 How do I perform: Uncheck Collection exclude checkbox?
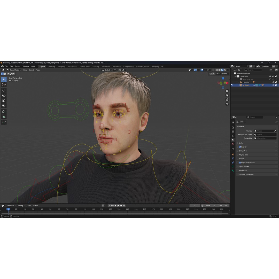270,76
